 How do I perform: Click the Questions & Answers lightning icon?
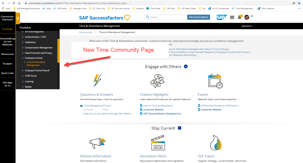(97, 81)
